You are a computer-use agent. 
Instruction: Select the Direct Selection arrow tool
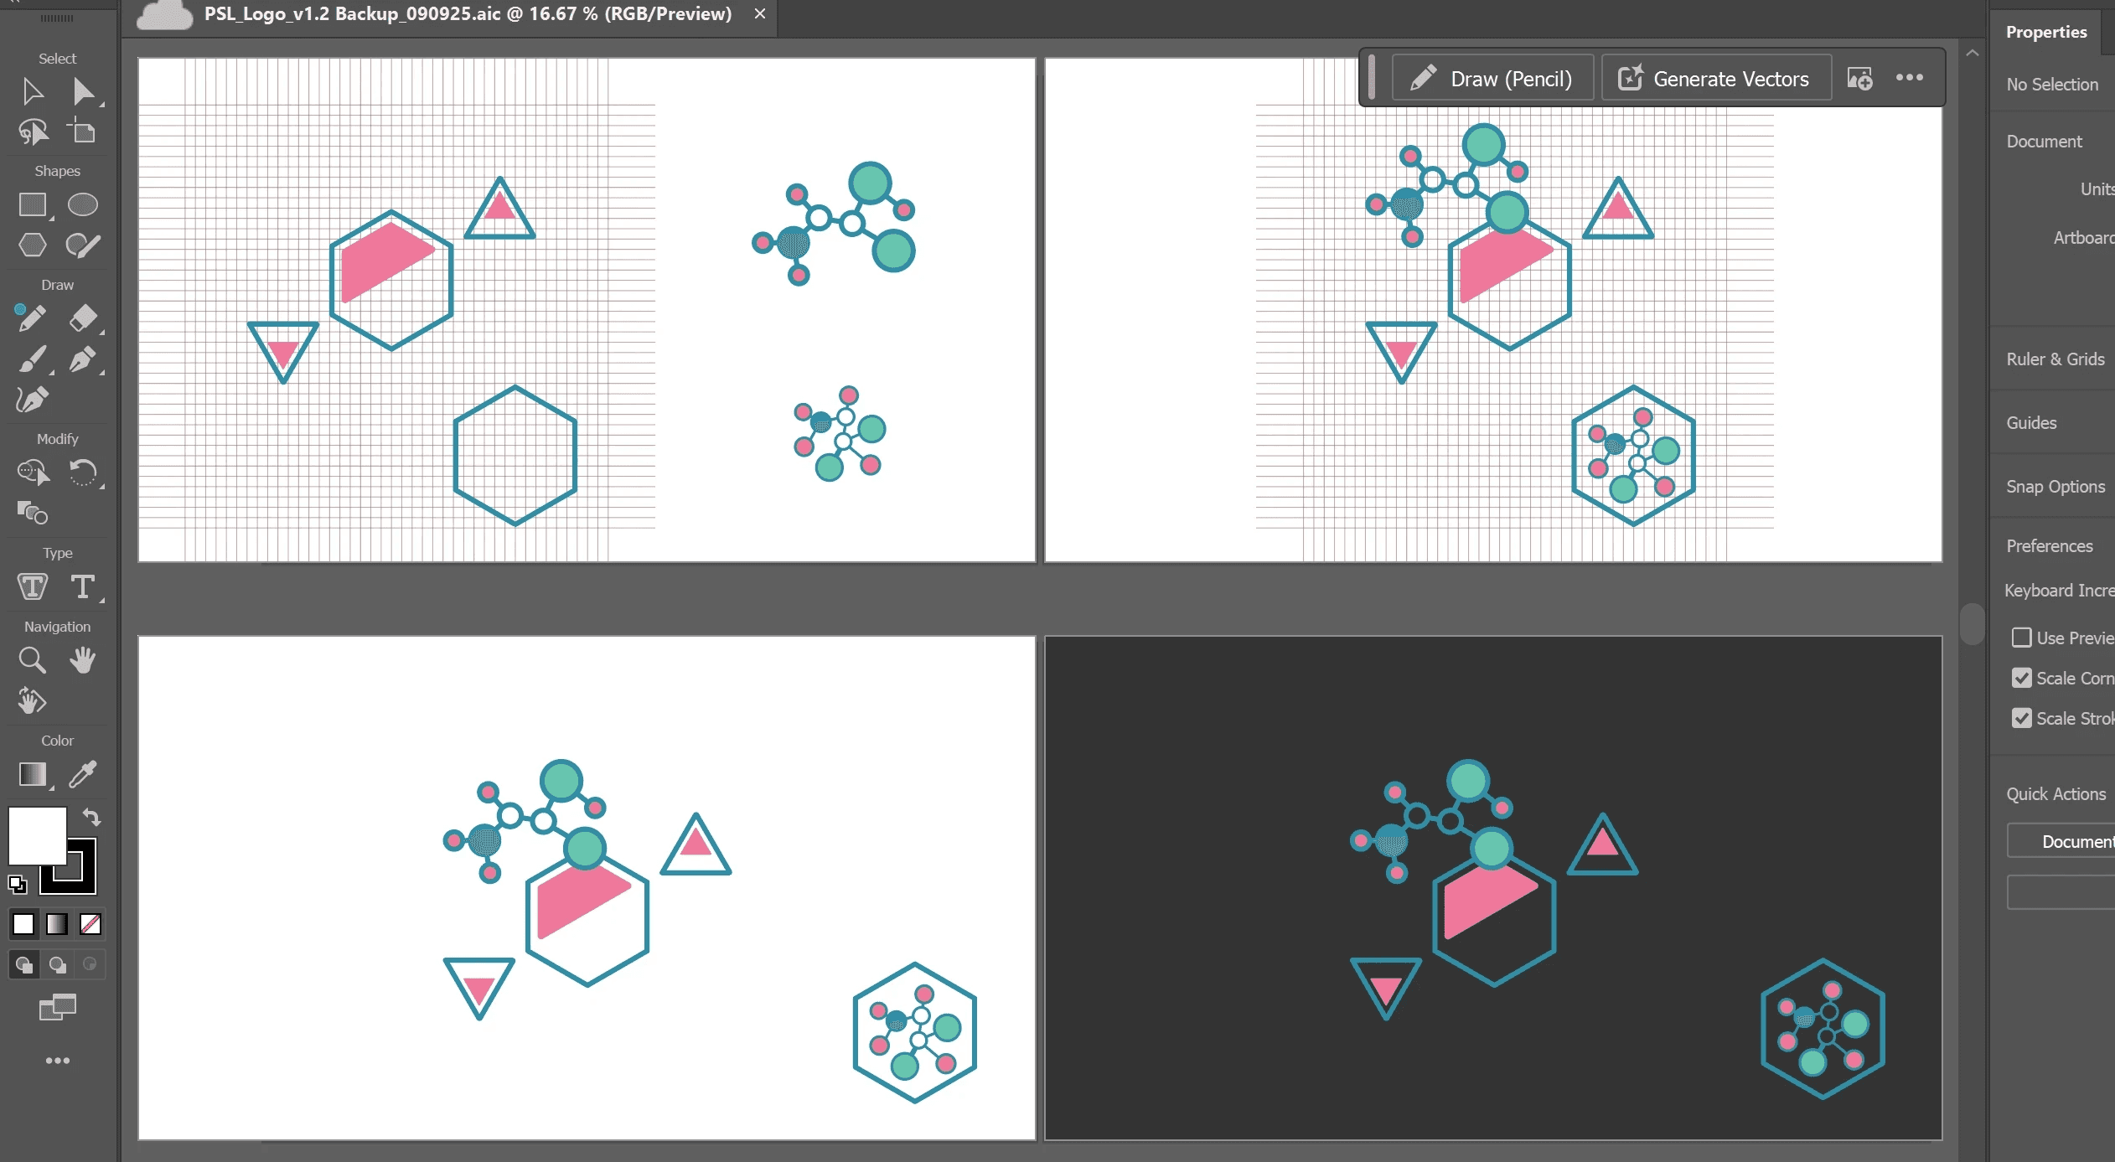(x=83, y=91)
